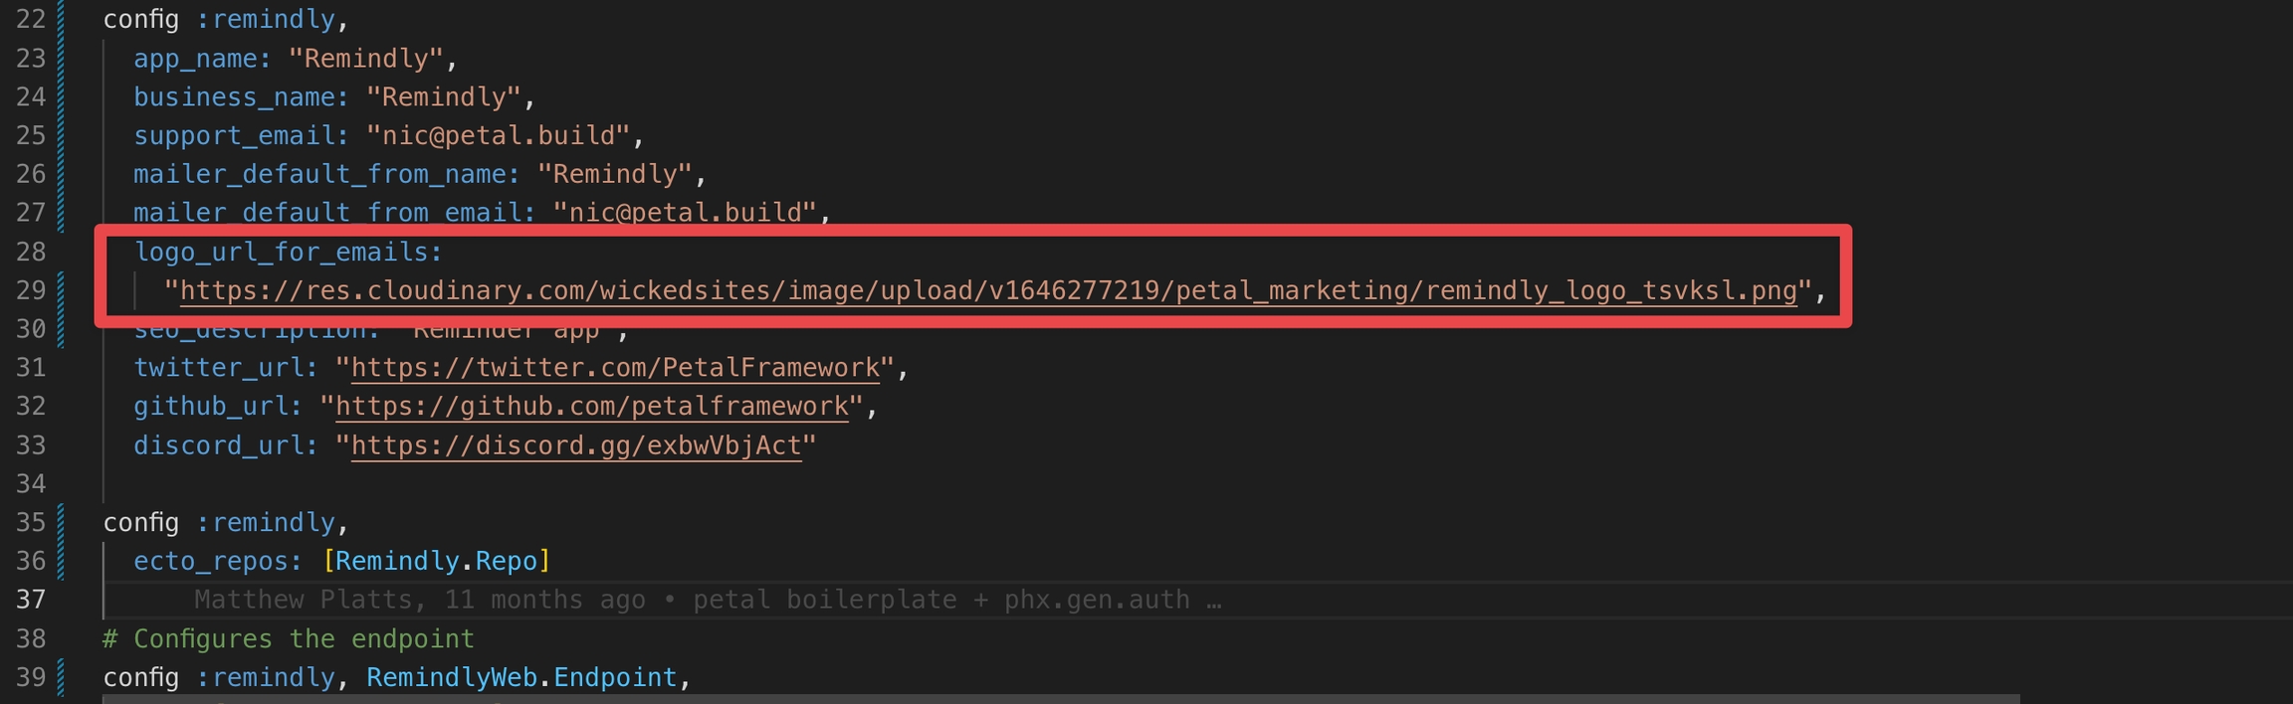Click the support_email key
This screenshot has height=704, width=2293.
(241, 135)
